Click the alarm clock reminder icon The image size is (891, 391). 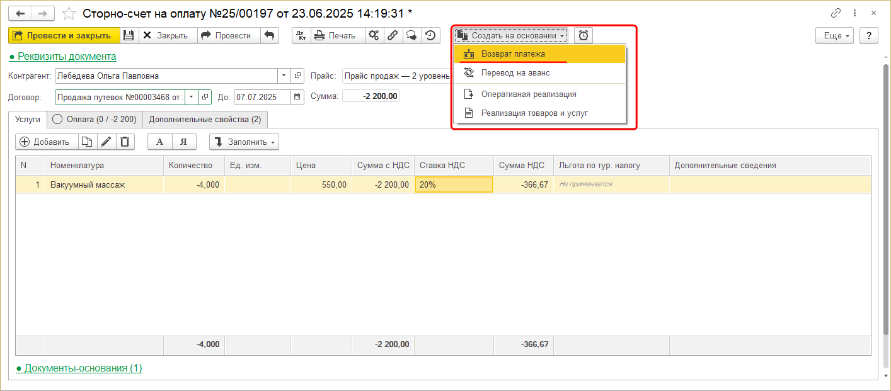(x=583, y=35)
